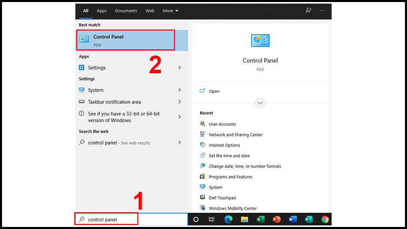Launch Excel from the taskbar

pyautogui.click(x=260, y=219)
